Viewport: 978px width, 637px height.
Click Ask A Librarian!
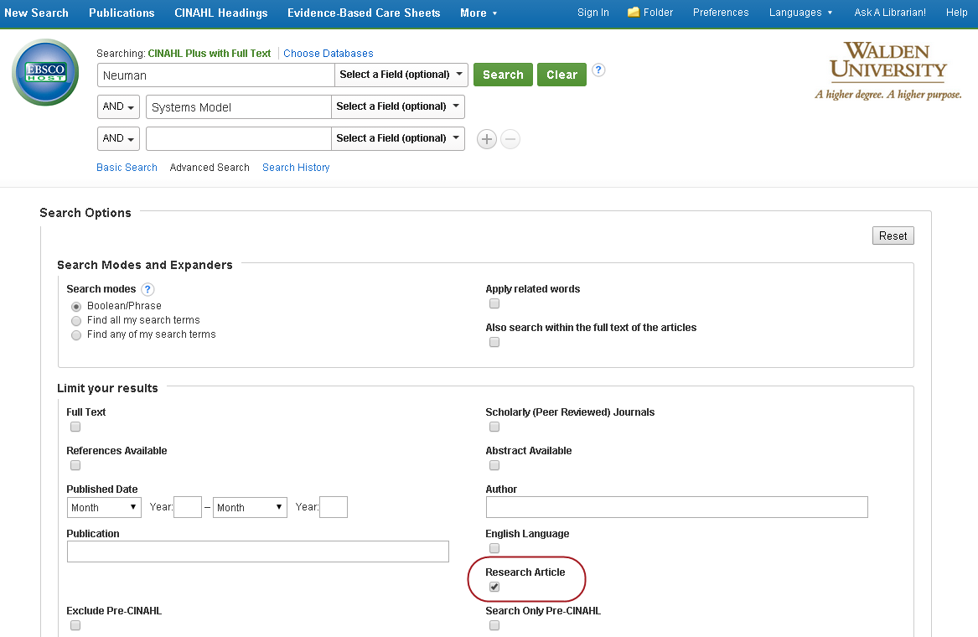(x=890, y=13)
